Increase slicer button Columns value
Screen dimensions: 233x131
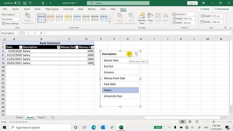point(196,13)
